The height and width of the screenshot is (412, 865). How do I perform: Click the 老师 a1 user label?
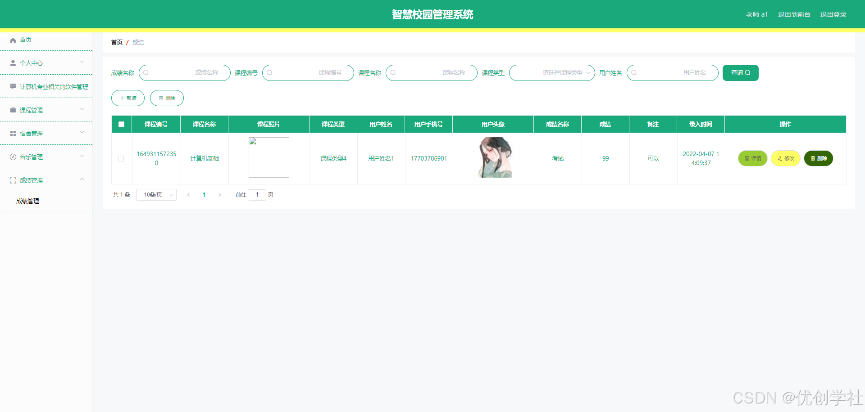(757, 14)
